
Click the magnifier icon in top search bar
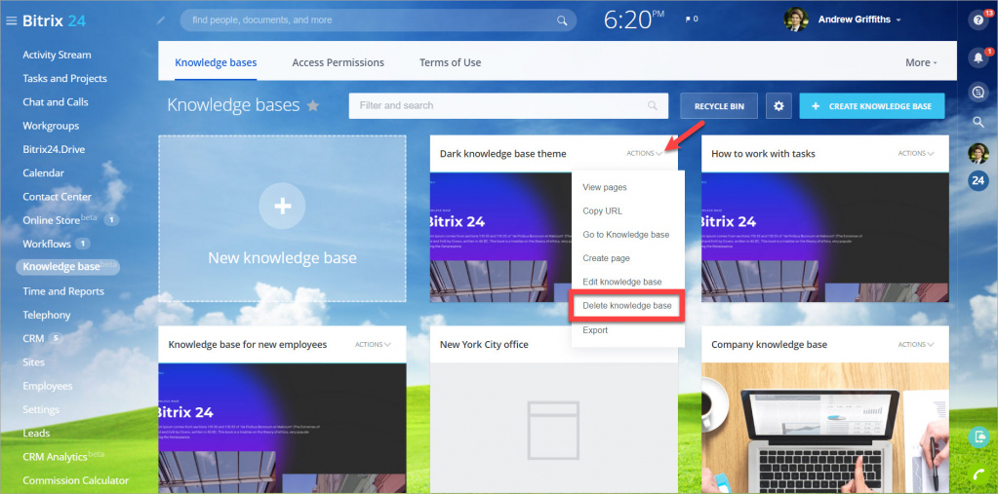[x=562, y=20]
